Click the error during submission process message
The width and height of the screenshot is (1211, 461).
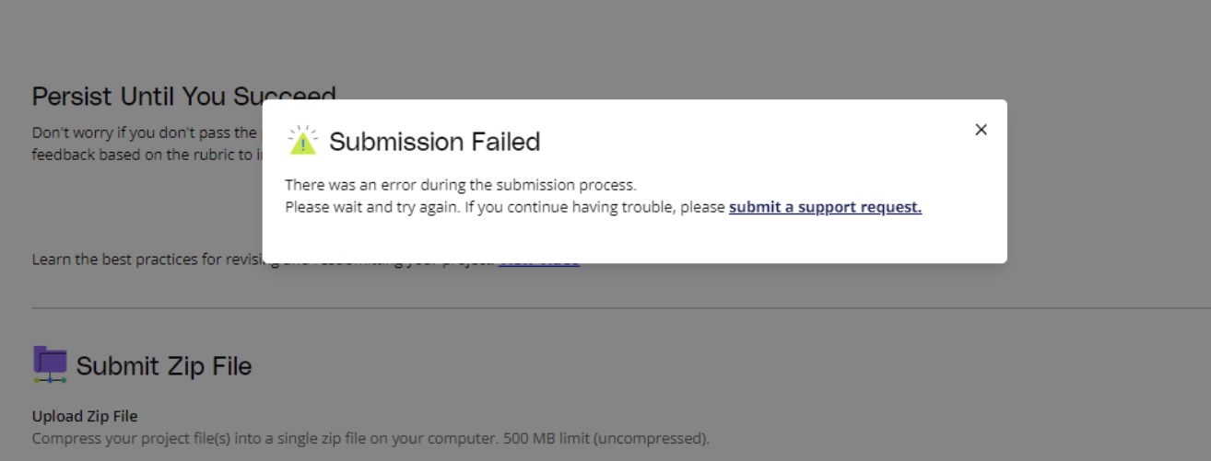click(460, 185)
